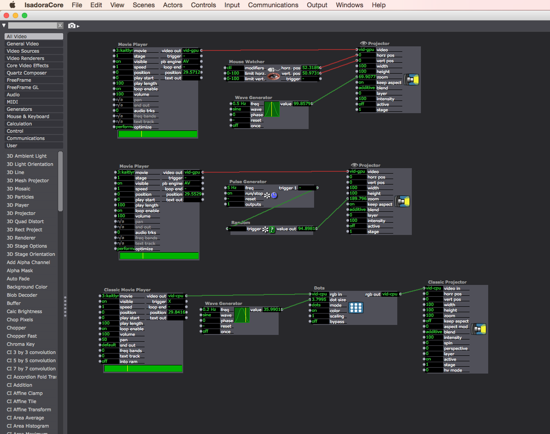This screenshot has height=434, width=550.
Task: Select the Core Video Effects category
Action: point(34,65)
